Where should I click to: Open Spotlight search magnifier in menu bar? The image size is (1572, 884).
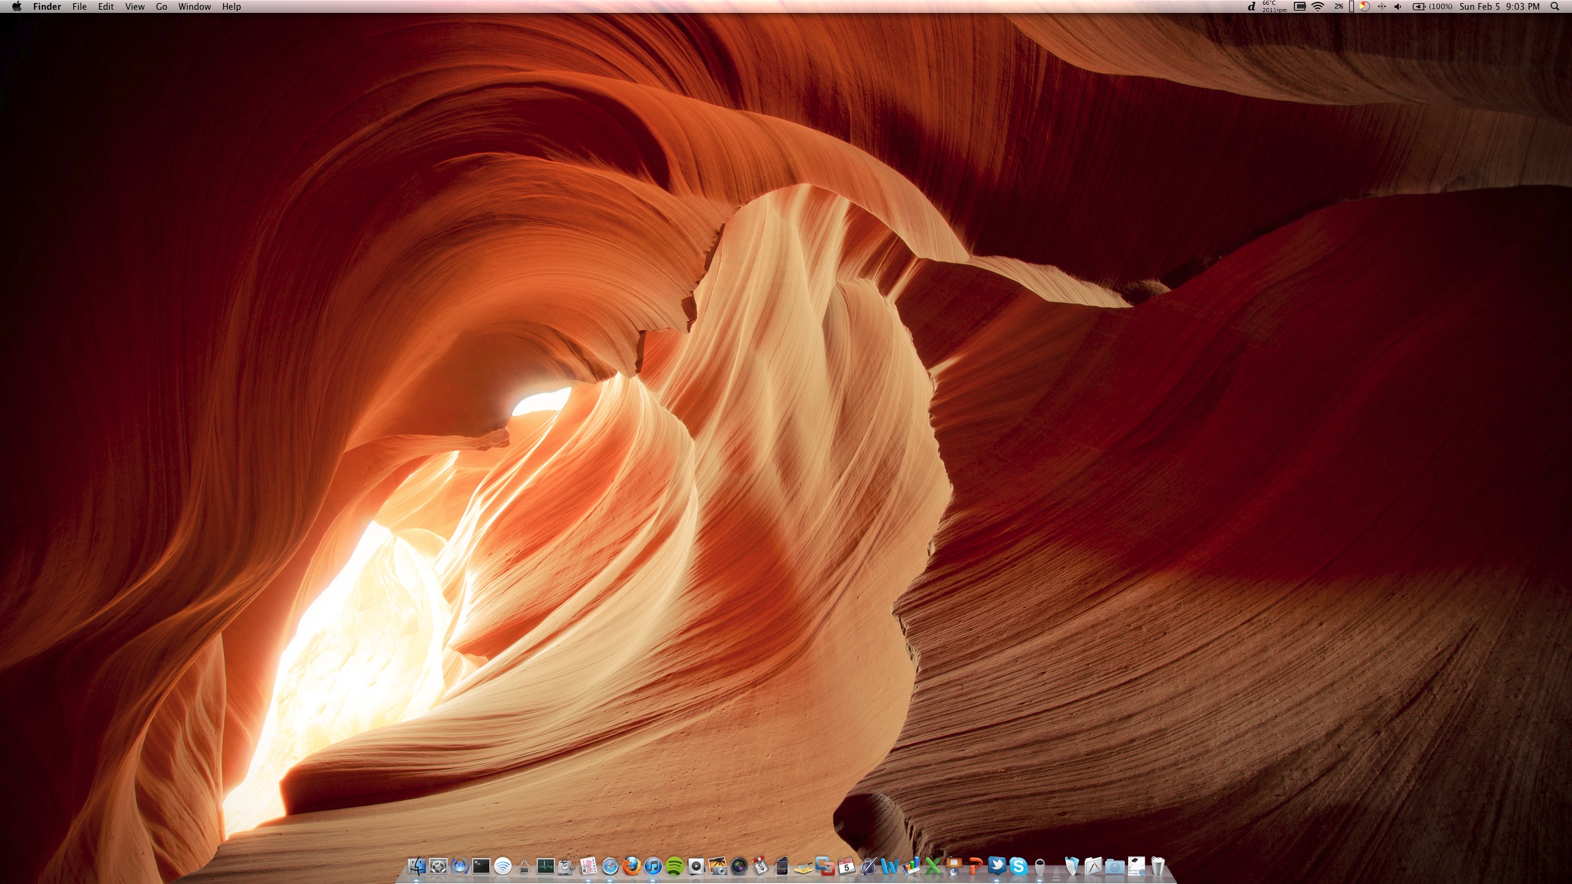tap(1555, 7)
